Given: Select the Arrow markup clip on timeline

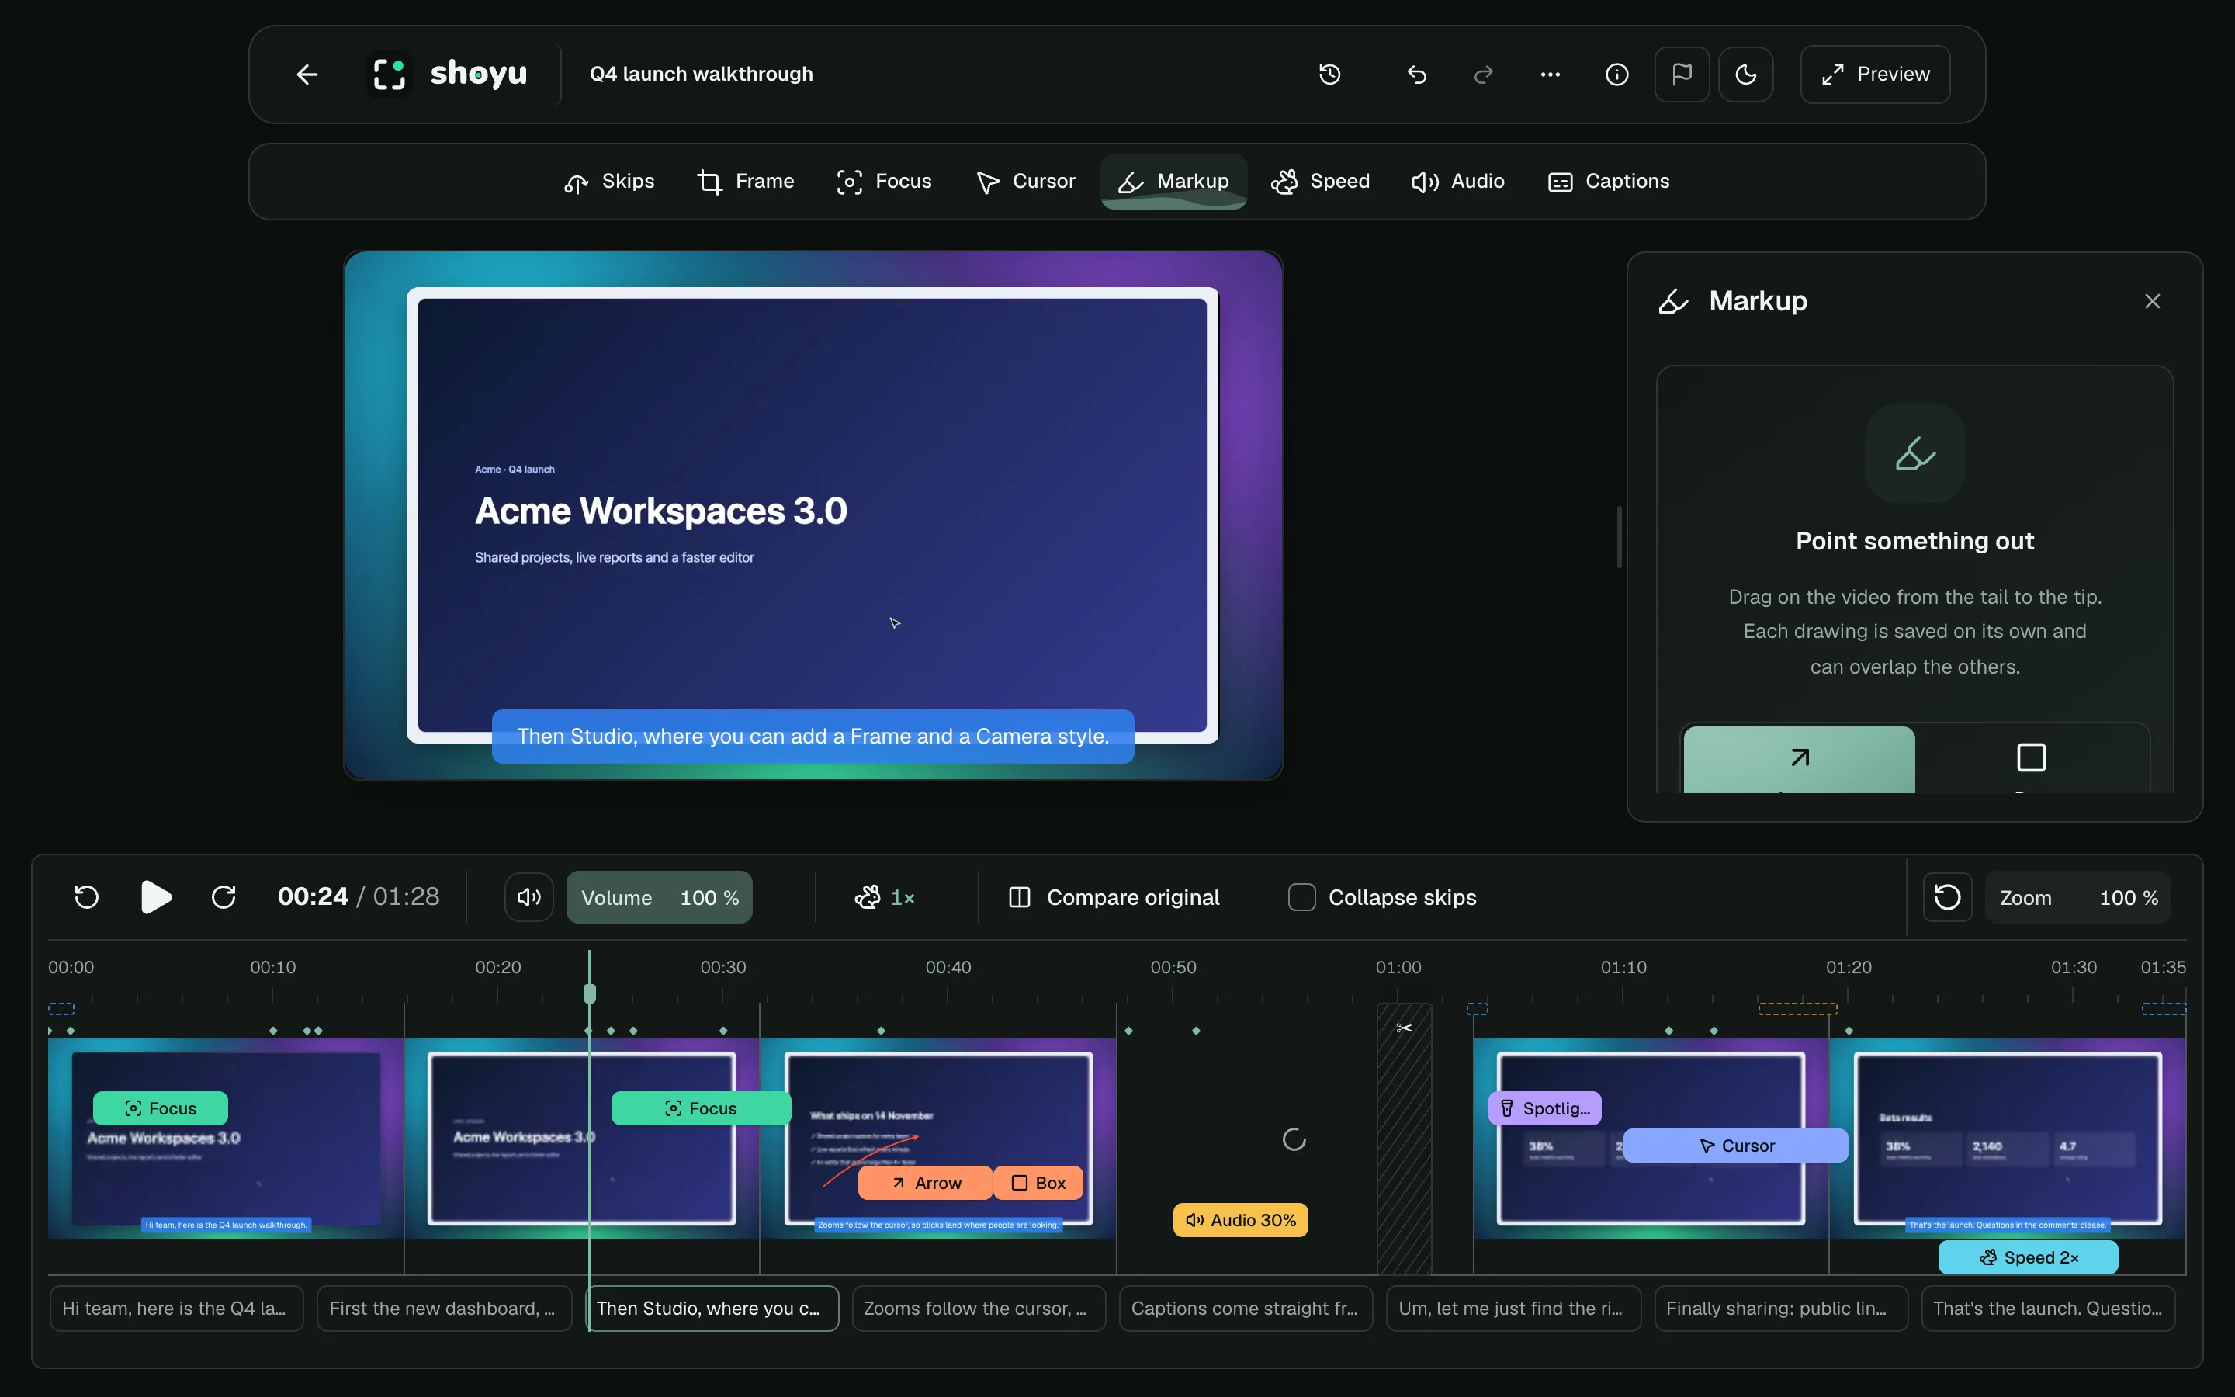Looking at the screenshot, I should [x=925, y=1183].
